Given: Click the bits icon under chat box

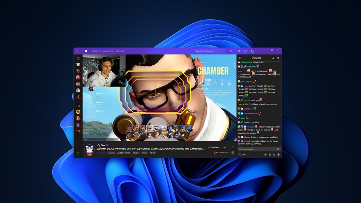Looking at the screenshot, I should click(x=274, y=155).
